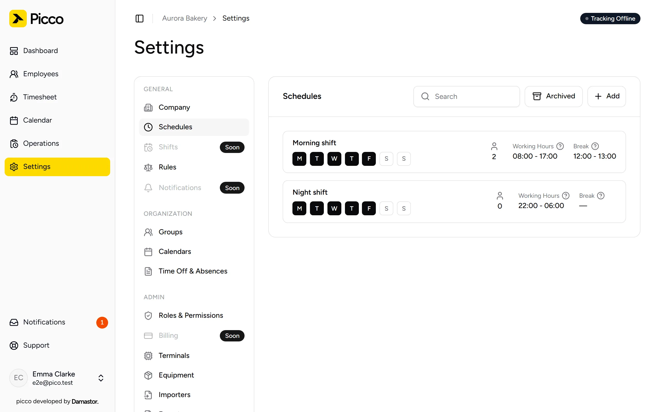Click the EC user avatar
This screenshot has width=659, height=412.
point(19,378)
